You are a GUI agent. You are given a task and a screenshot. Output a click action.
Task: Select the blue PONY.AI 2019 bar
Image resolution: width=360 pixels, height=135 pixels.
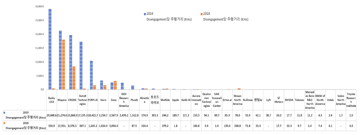pos(91,75)
